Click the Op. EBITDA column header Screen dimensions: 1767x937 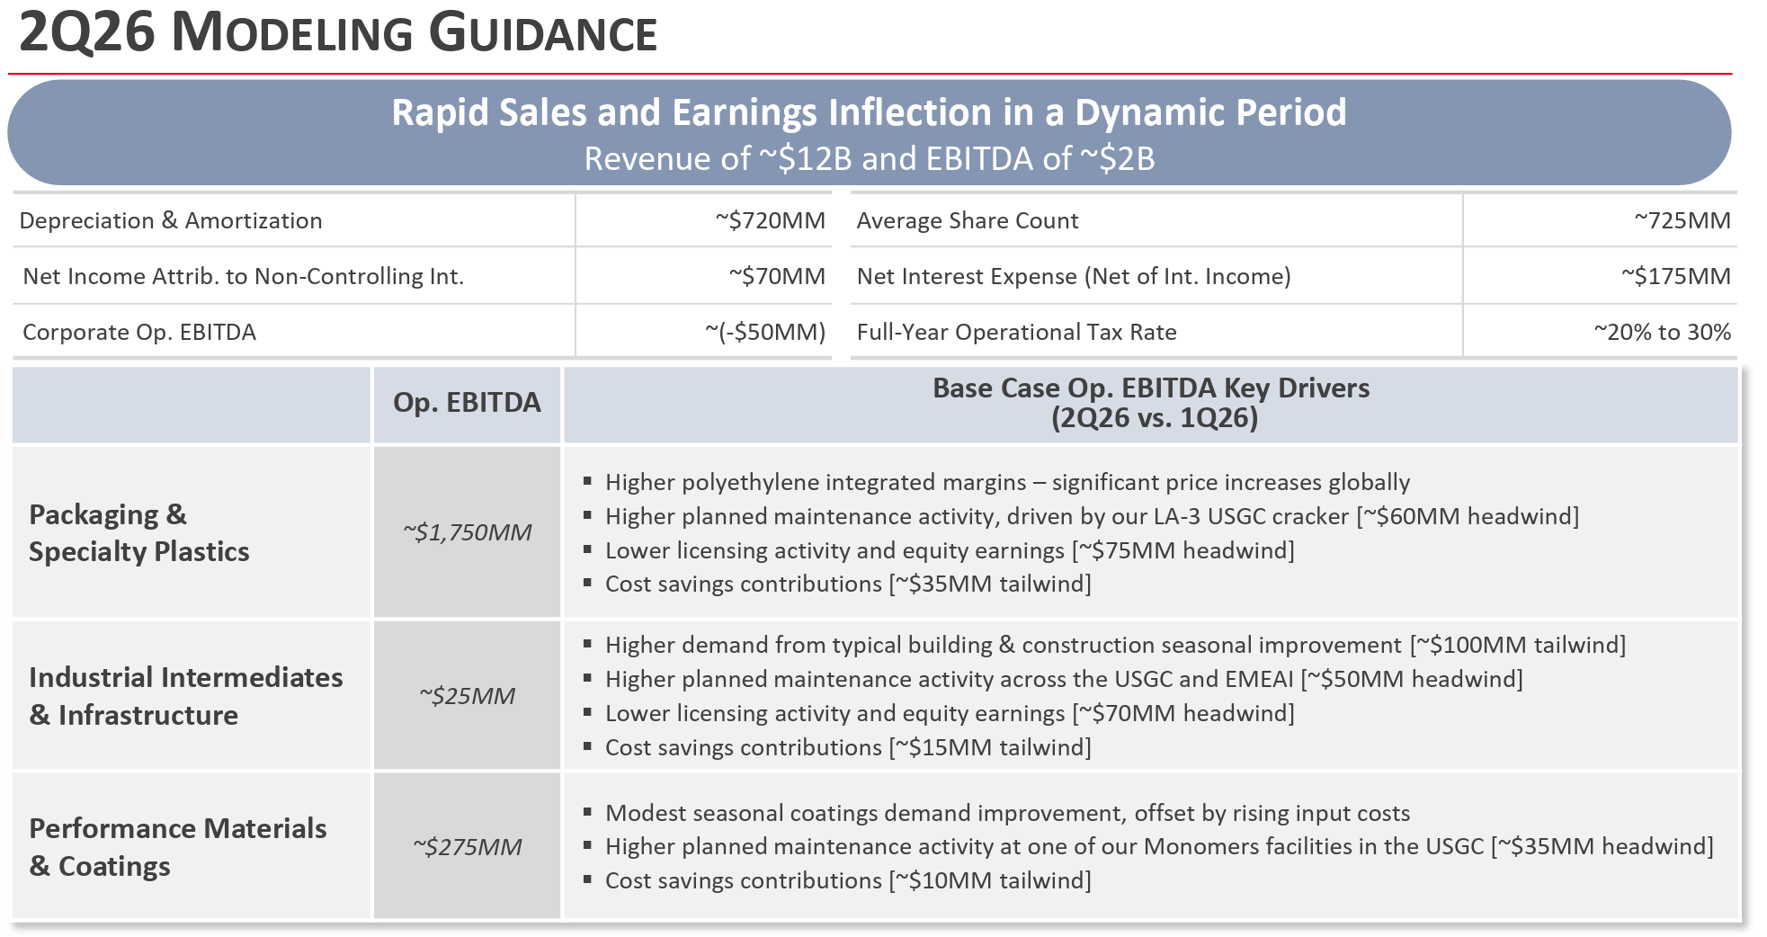(467, 403)
